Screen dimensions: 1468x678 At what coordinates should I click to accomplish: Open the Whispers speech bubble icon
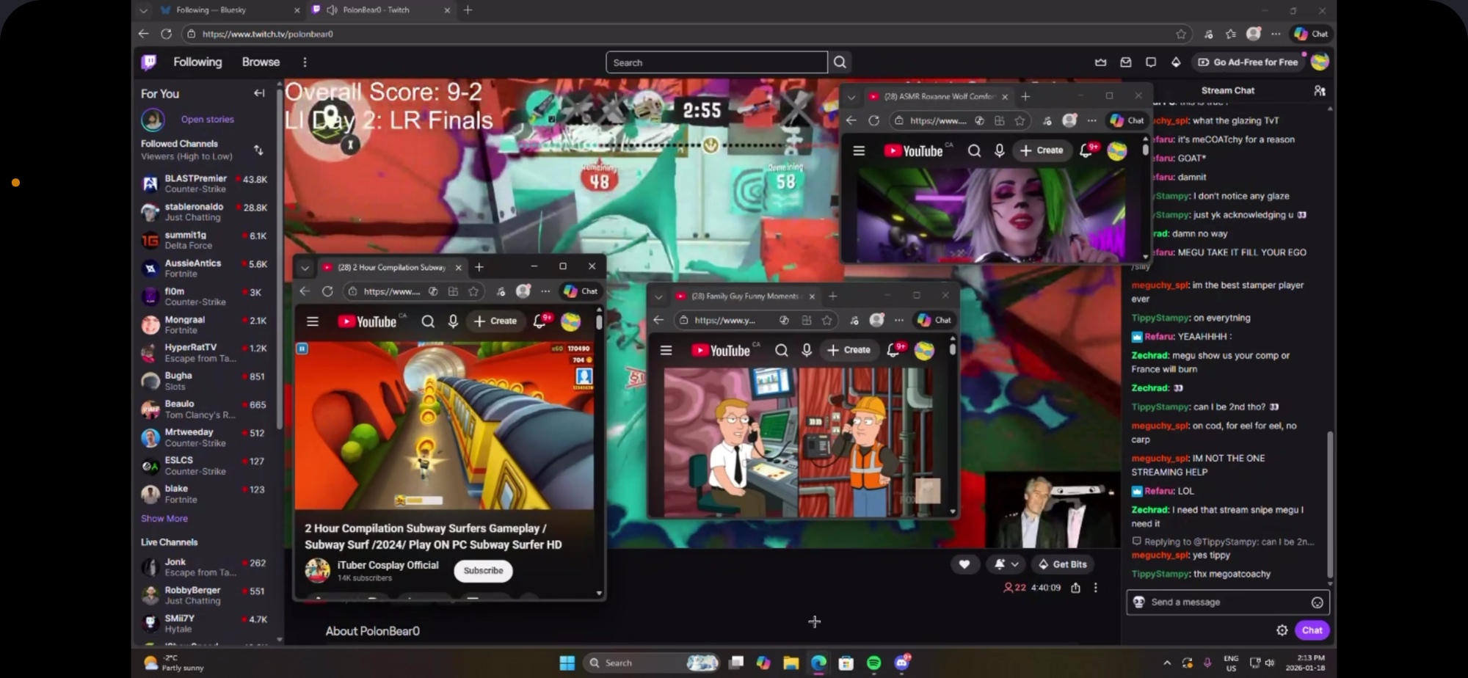point(1151,62)
